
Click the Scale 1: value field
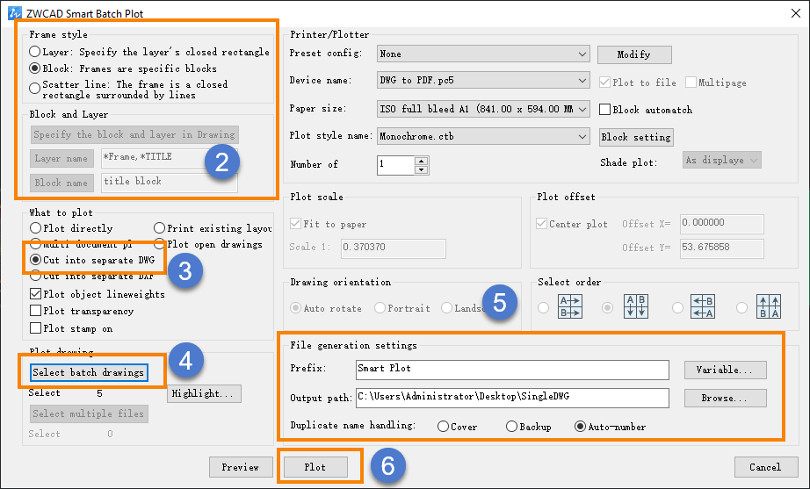(393, 248)
